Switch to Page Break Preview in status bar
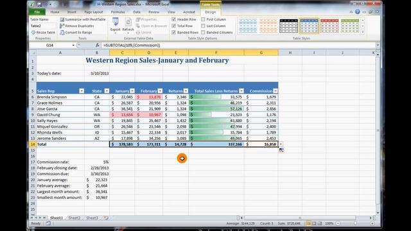Screen dimensions: 411x231 tap(320, 223)
